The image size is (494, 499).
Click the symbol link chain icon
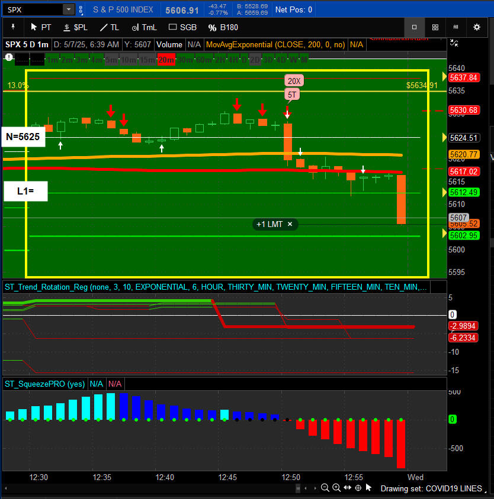81,10
